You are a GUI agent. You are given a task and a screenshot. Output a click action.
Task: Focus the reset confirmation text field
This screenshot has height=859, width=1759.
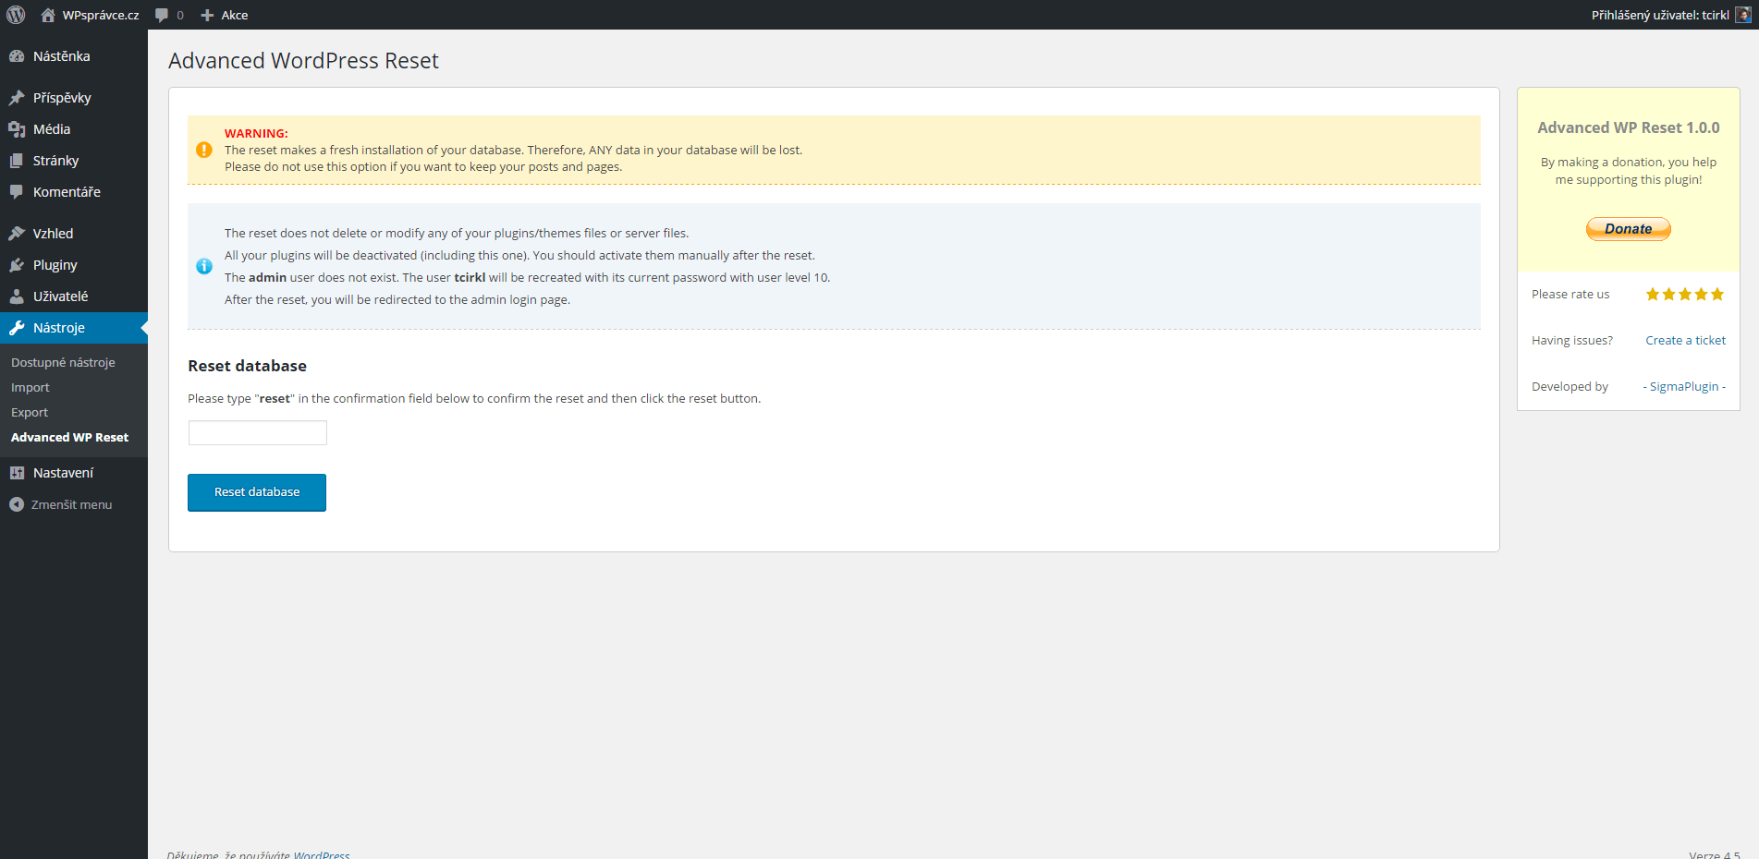coord(258,432)
